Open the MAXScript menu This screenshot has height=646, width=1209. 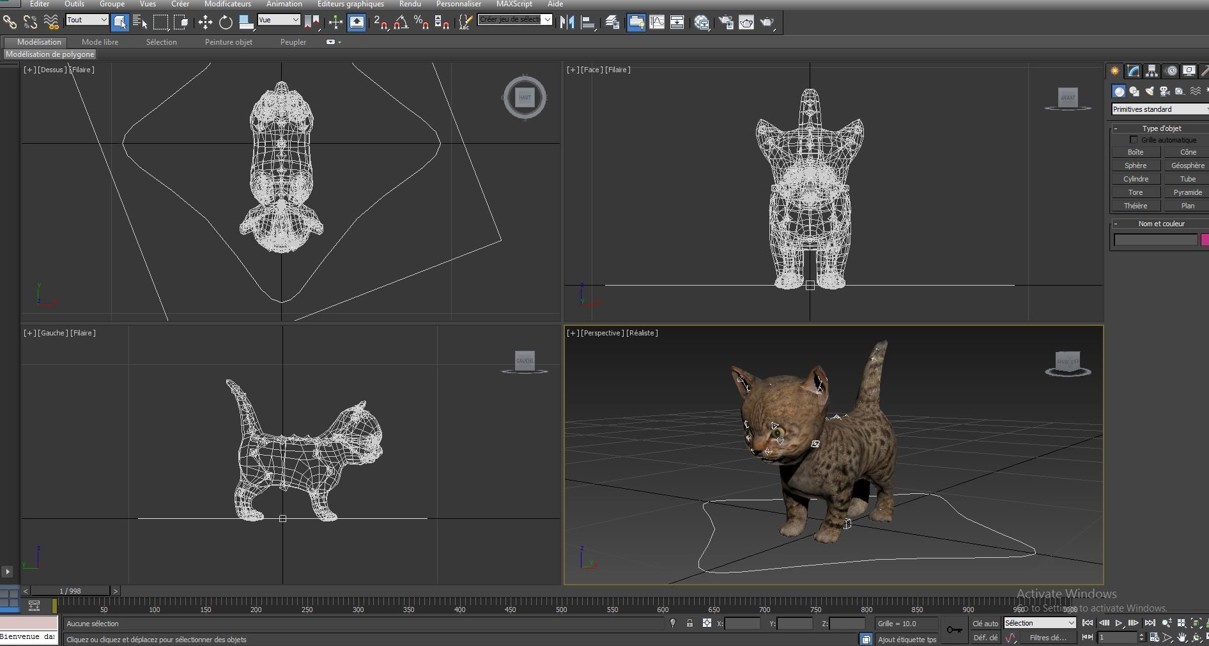click(x=514, y=4)
